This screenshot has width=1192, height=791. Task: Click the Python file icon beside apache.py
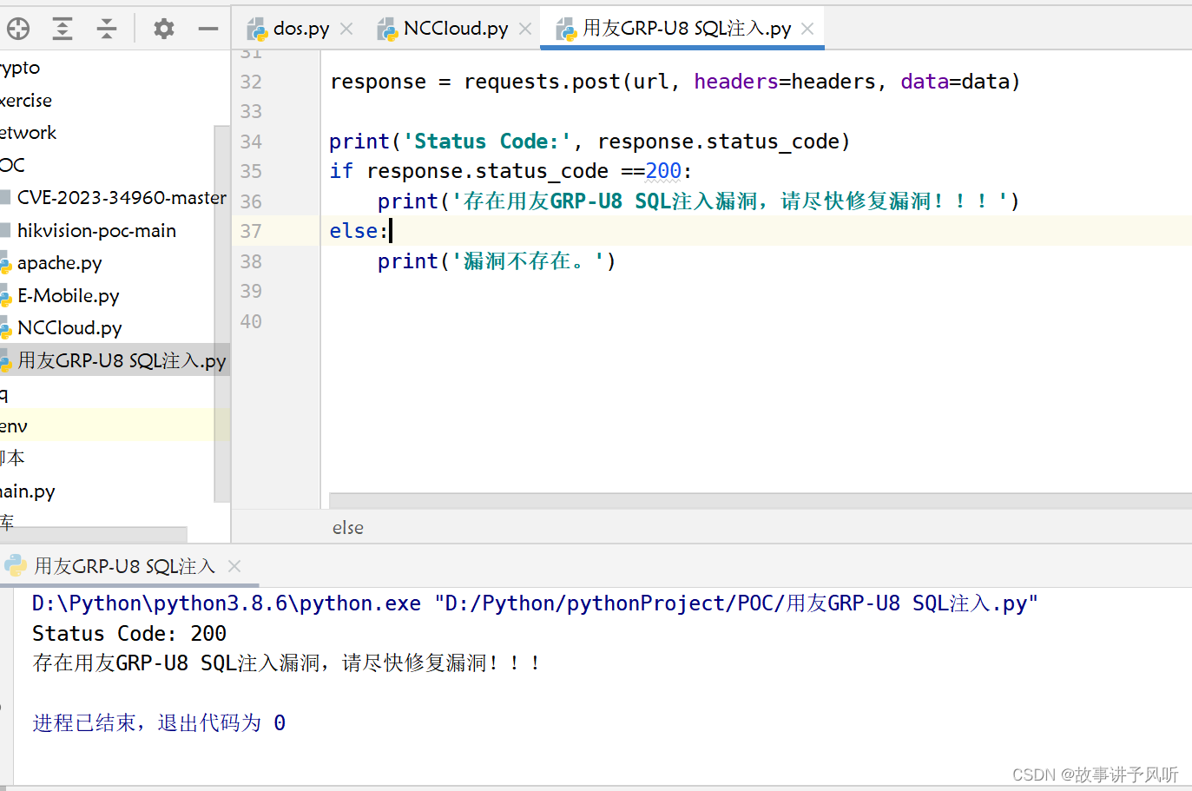point(5,264)
